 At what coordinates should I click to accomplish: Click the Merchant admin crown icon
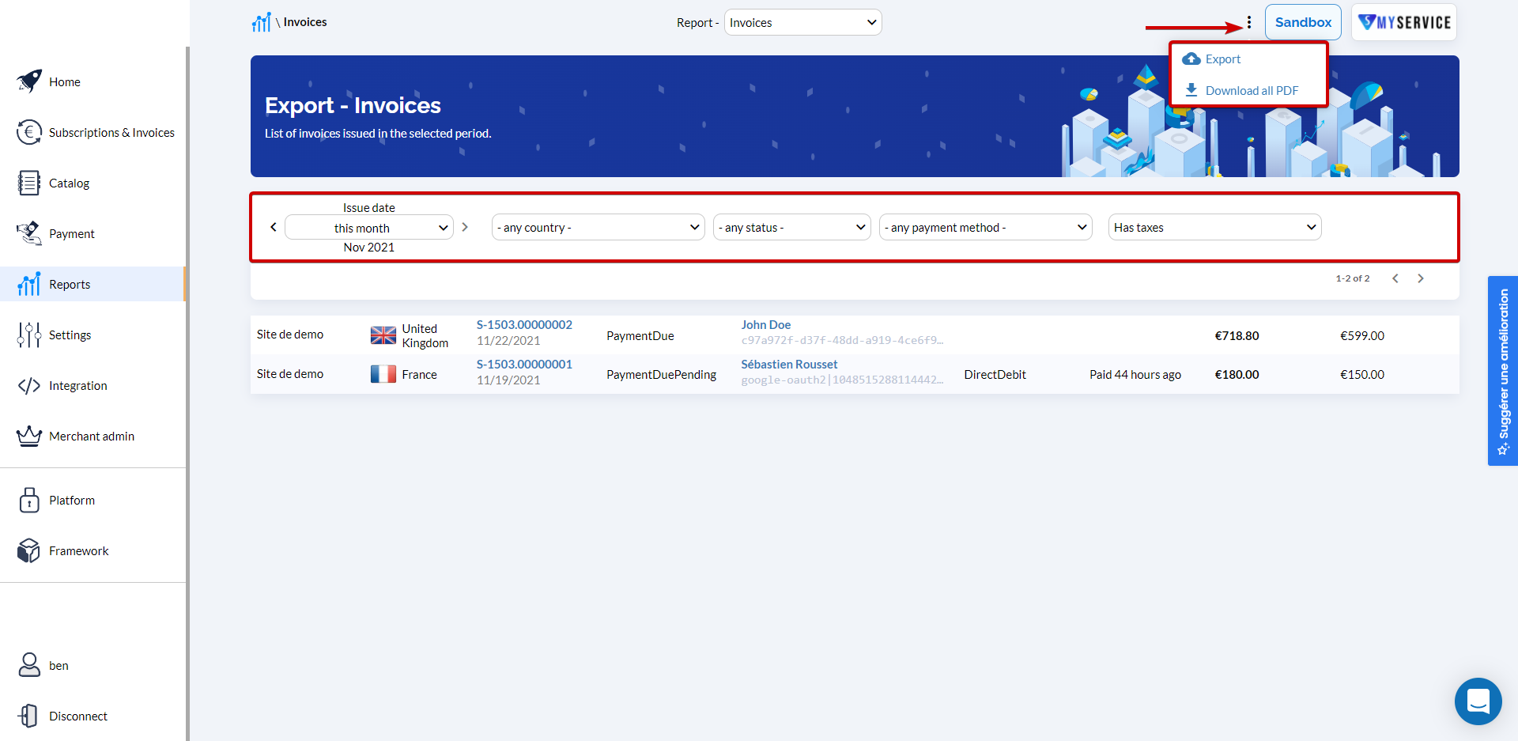(29, 436)
